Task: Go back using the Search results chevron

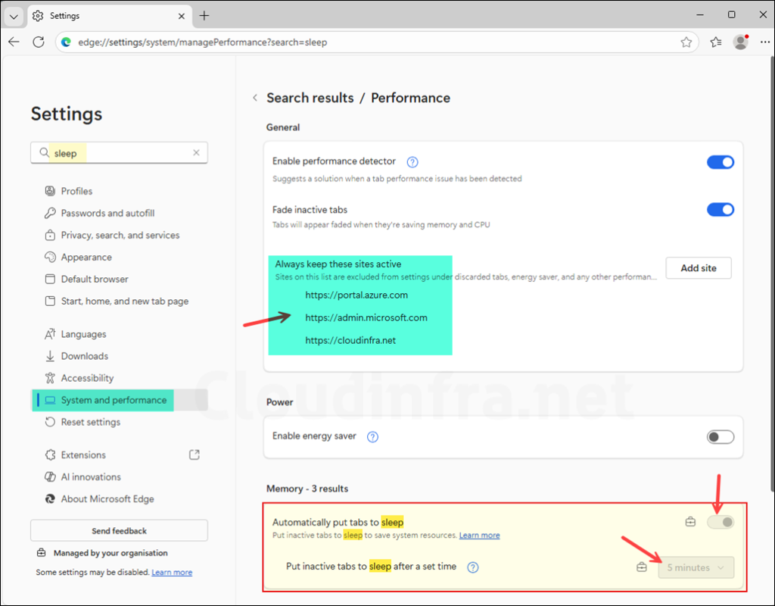Action: [255, 98]
